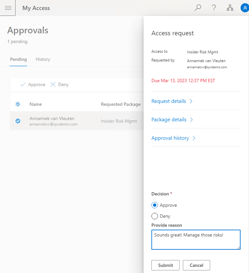Uncheck the select-all checkbox above Name column
Screen dimensions: 249x273
(x=18, y=104)
